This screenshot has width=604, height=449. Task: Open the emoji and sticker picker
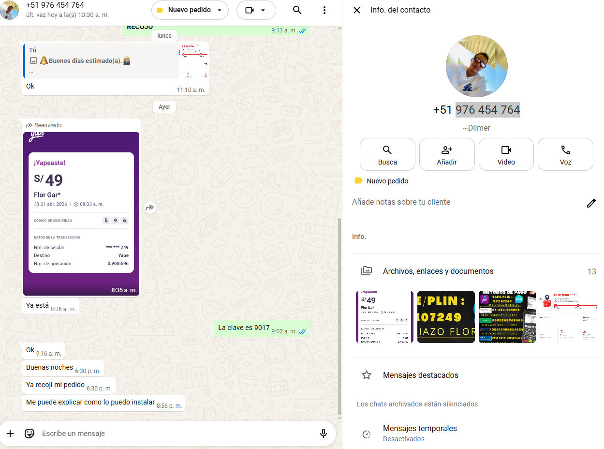(x=29, y=434)
